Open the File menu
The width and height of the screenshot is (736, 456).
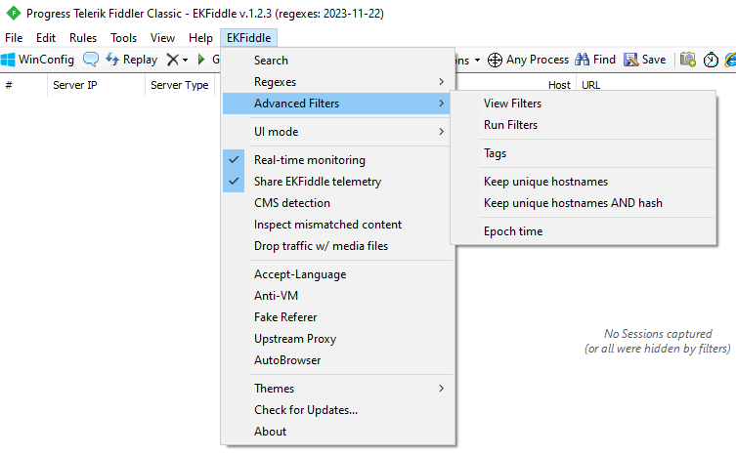tap(14, 38)
